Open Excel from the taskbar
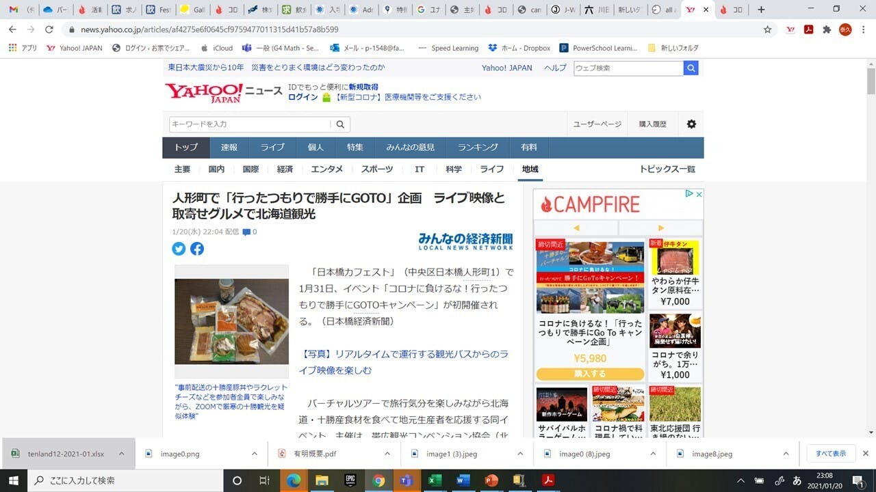 click(x=434, y=480)
